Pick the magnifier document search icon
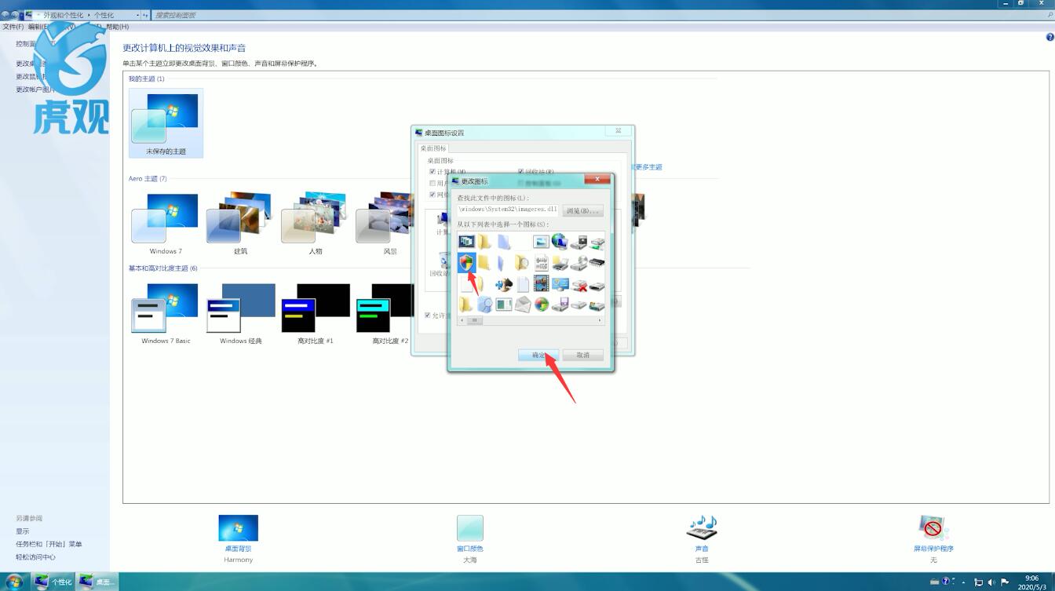Screen dimensions: 1055x591 (x=484, y=304)
